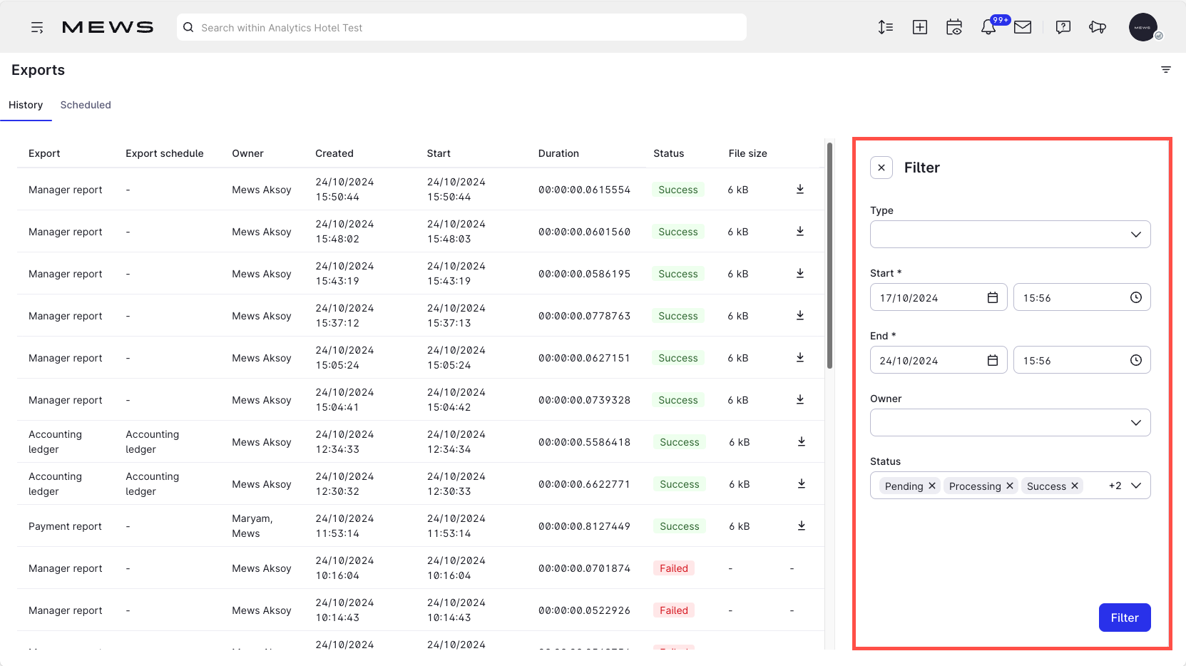Switch to the Scheduled tab
The width and height of the screenshot is (1186, 666).
[x=86, y=105]
